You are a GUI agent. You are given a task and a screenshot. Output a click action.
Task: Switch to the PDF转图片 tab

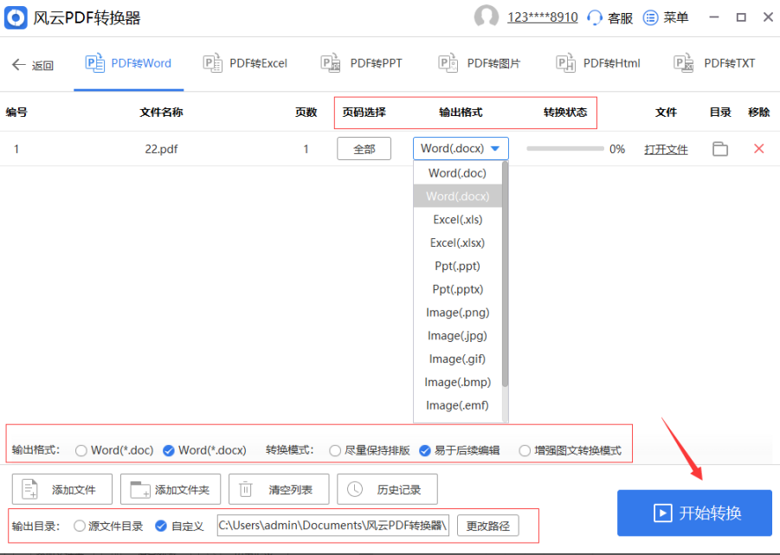(x=480, y=64)
